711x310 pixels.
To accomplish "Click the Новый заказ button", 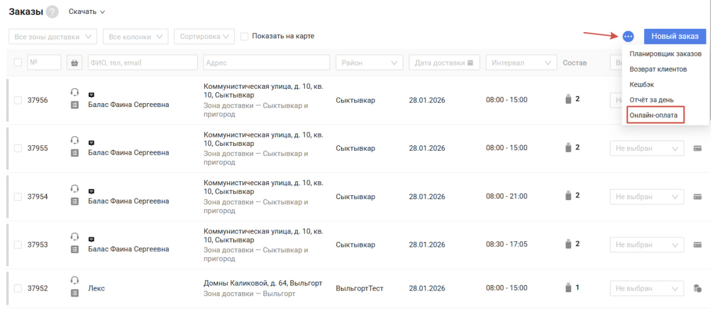I will click(x=675, y=37).
